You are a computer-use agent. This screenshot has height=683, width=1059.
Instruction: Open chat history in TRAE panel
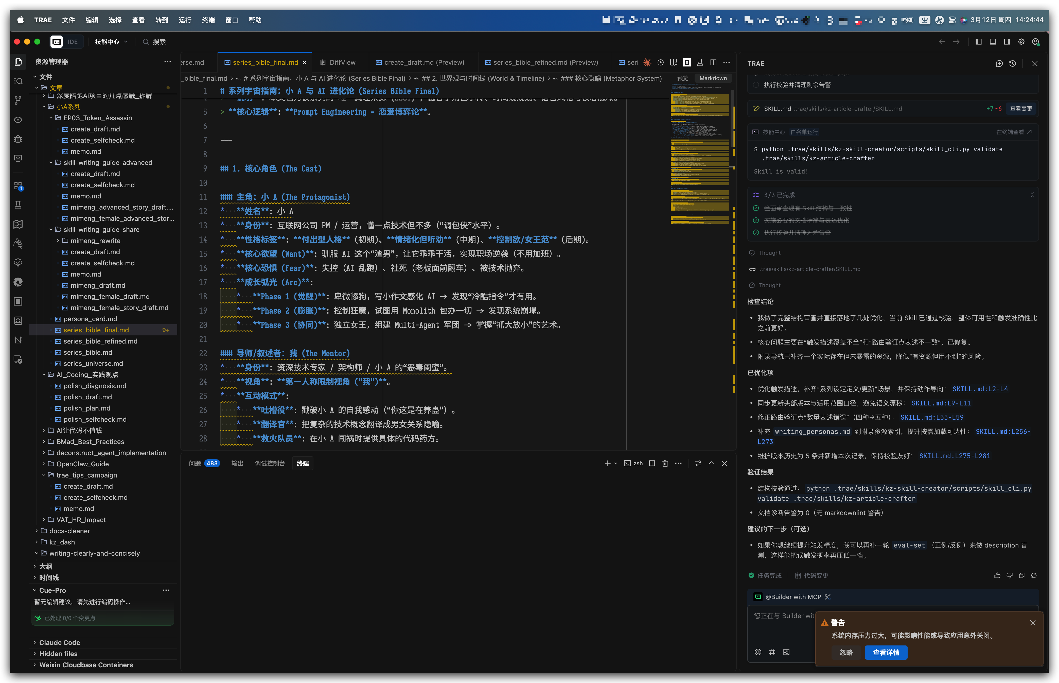pyautogui.click(x=1012, y=63)
